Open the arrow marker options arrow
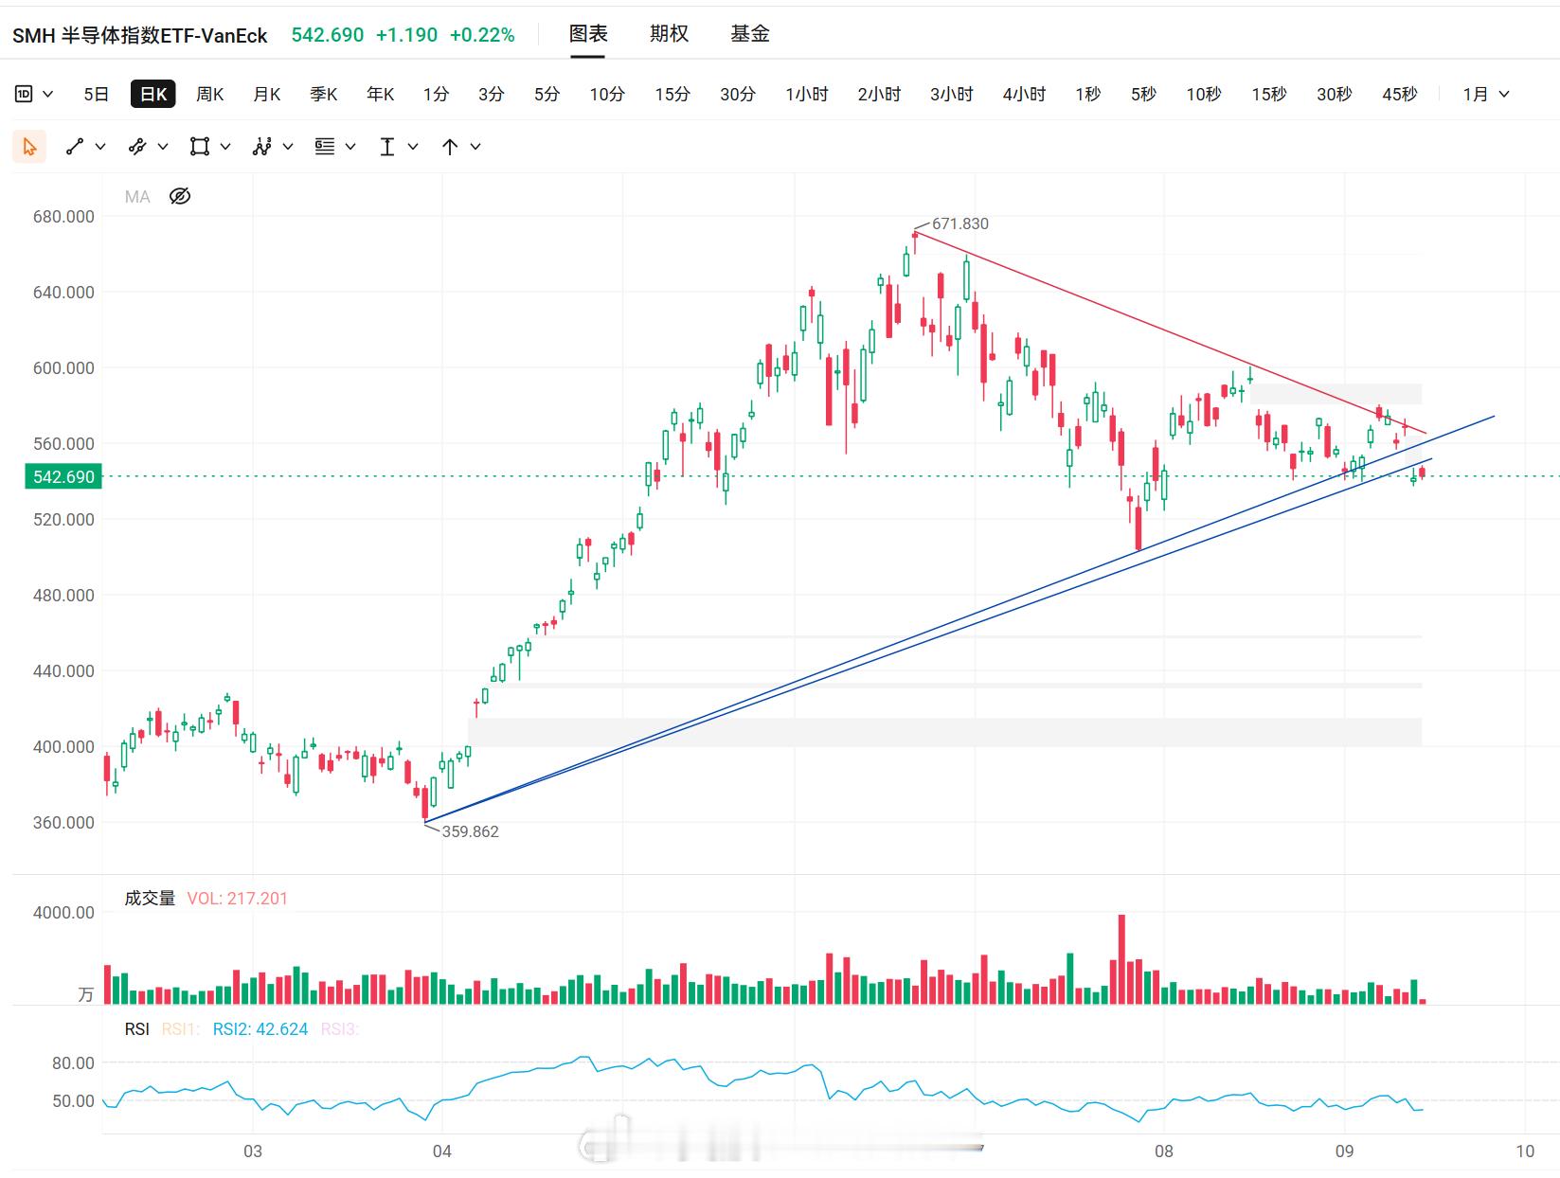Image resolution: width=1560 pixels, height=1178 pixels. pos(475,147)
